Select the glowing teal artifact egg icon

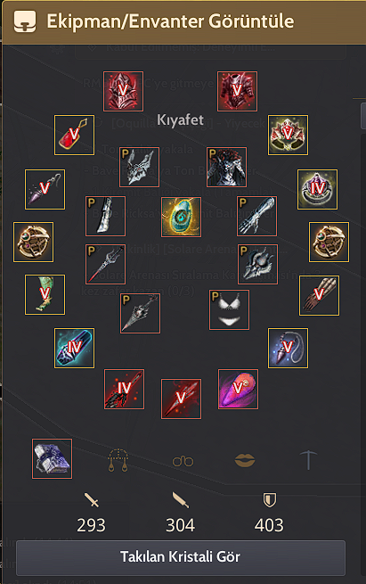tap(181, 218)
